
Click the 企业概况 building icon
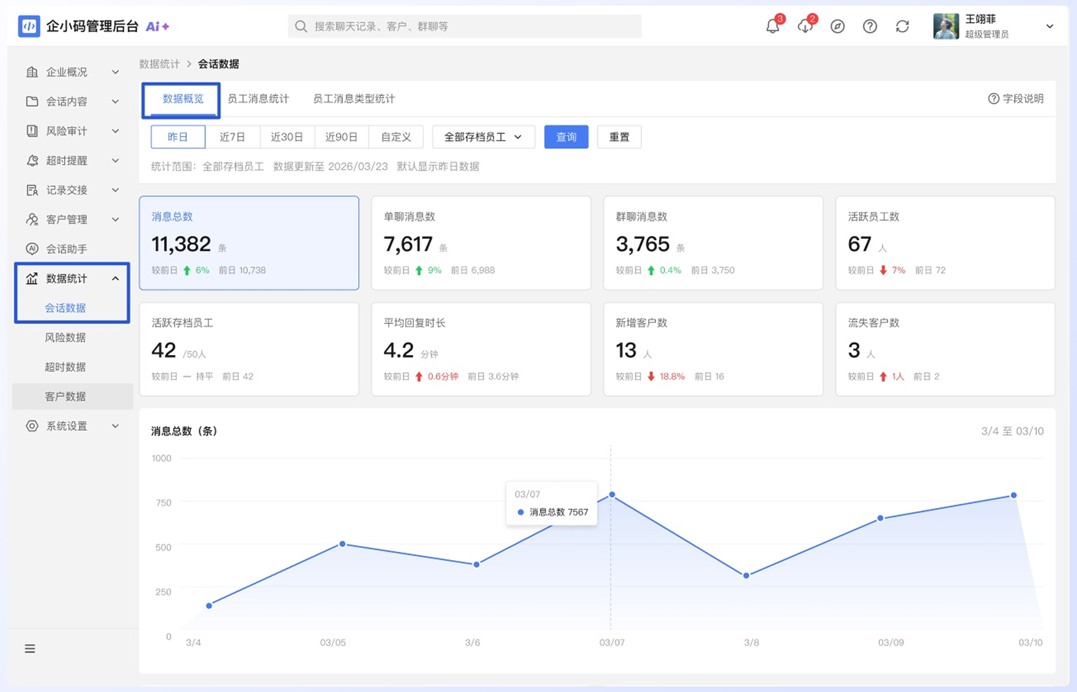(32, 72)
